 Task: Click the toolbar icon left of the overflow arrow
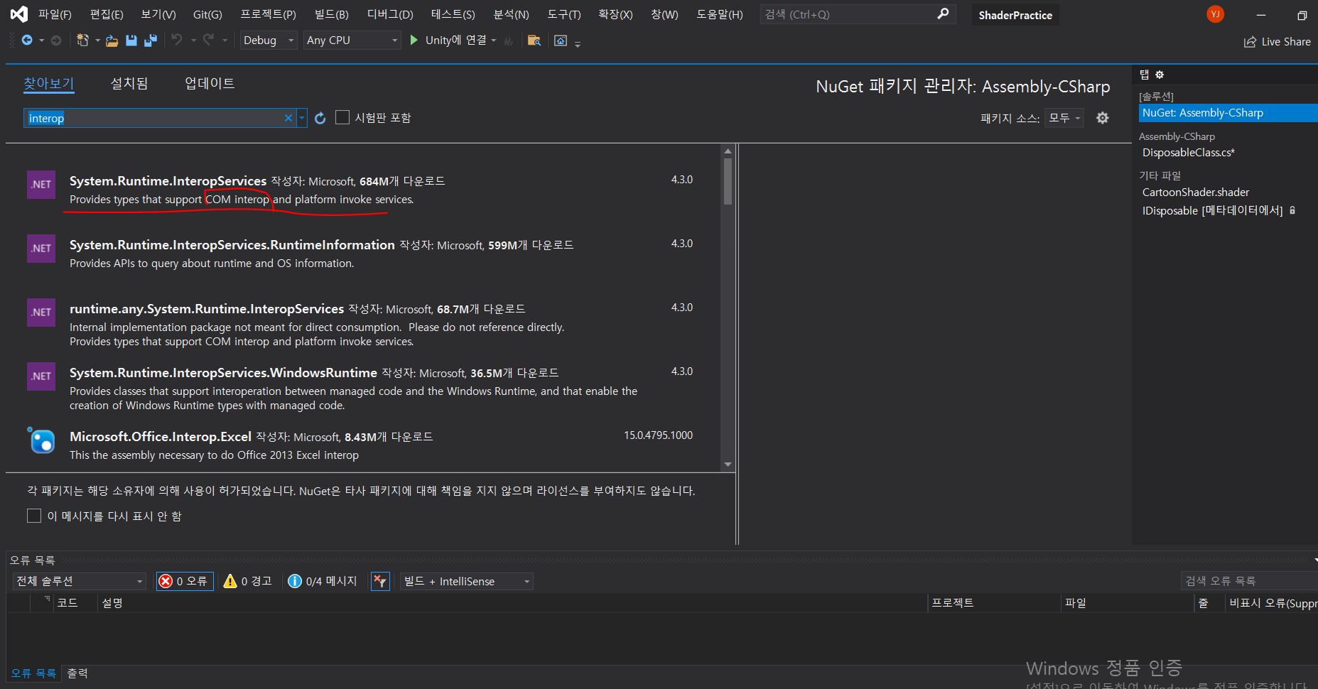pos(561,40)
